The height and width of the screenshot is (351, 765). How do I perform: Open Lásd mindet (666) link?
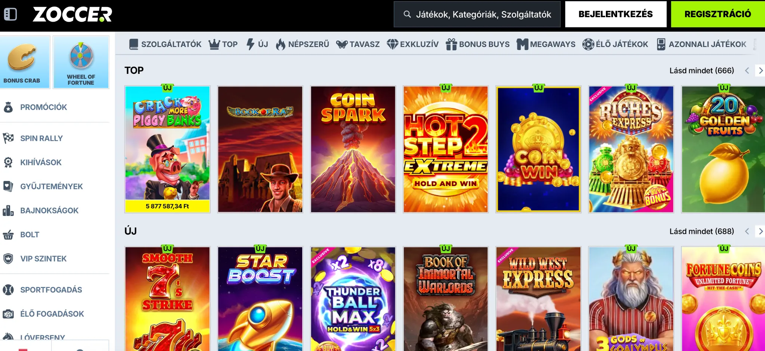coord(701,70)
